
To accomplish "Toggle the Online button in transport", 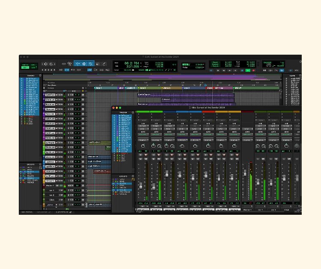I will [x=211, y=70].
